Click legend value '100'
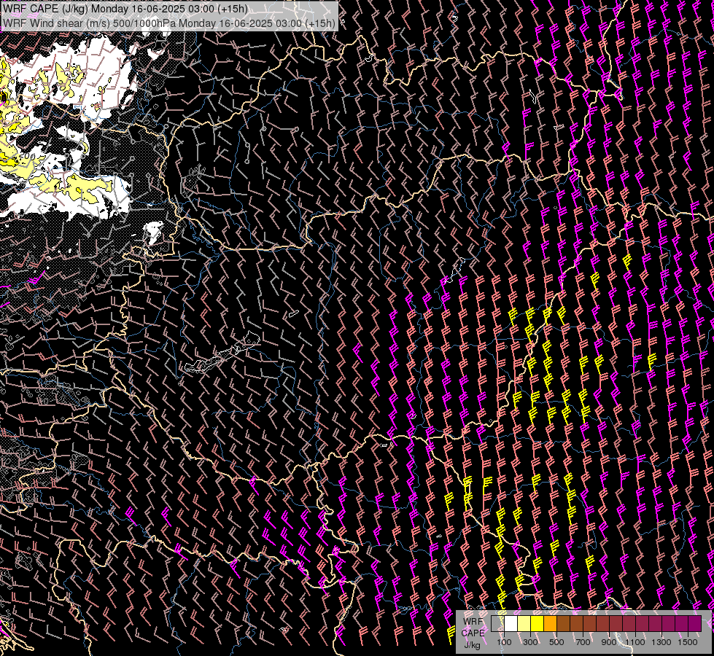The width and height of the screenshot is (714, 656). [x=504, y=642]
